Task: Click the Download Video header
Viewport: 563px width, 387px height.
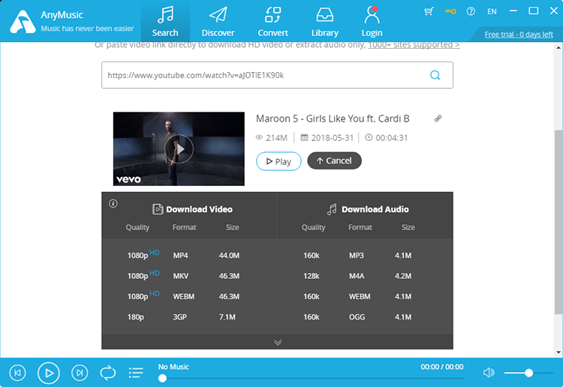Action: tap(192, 209)
